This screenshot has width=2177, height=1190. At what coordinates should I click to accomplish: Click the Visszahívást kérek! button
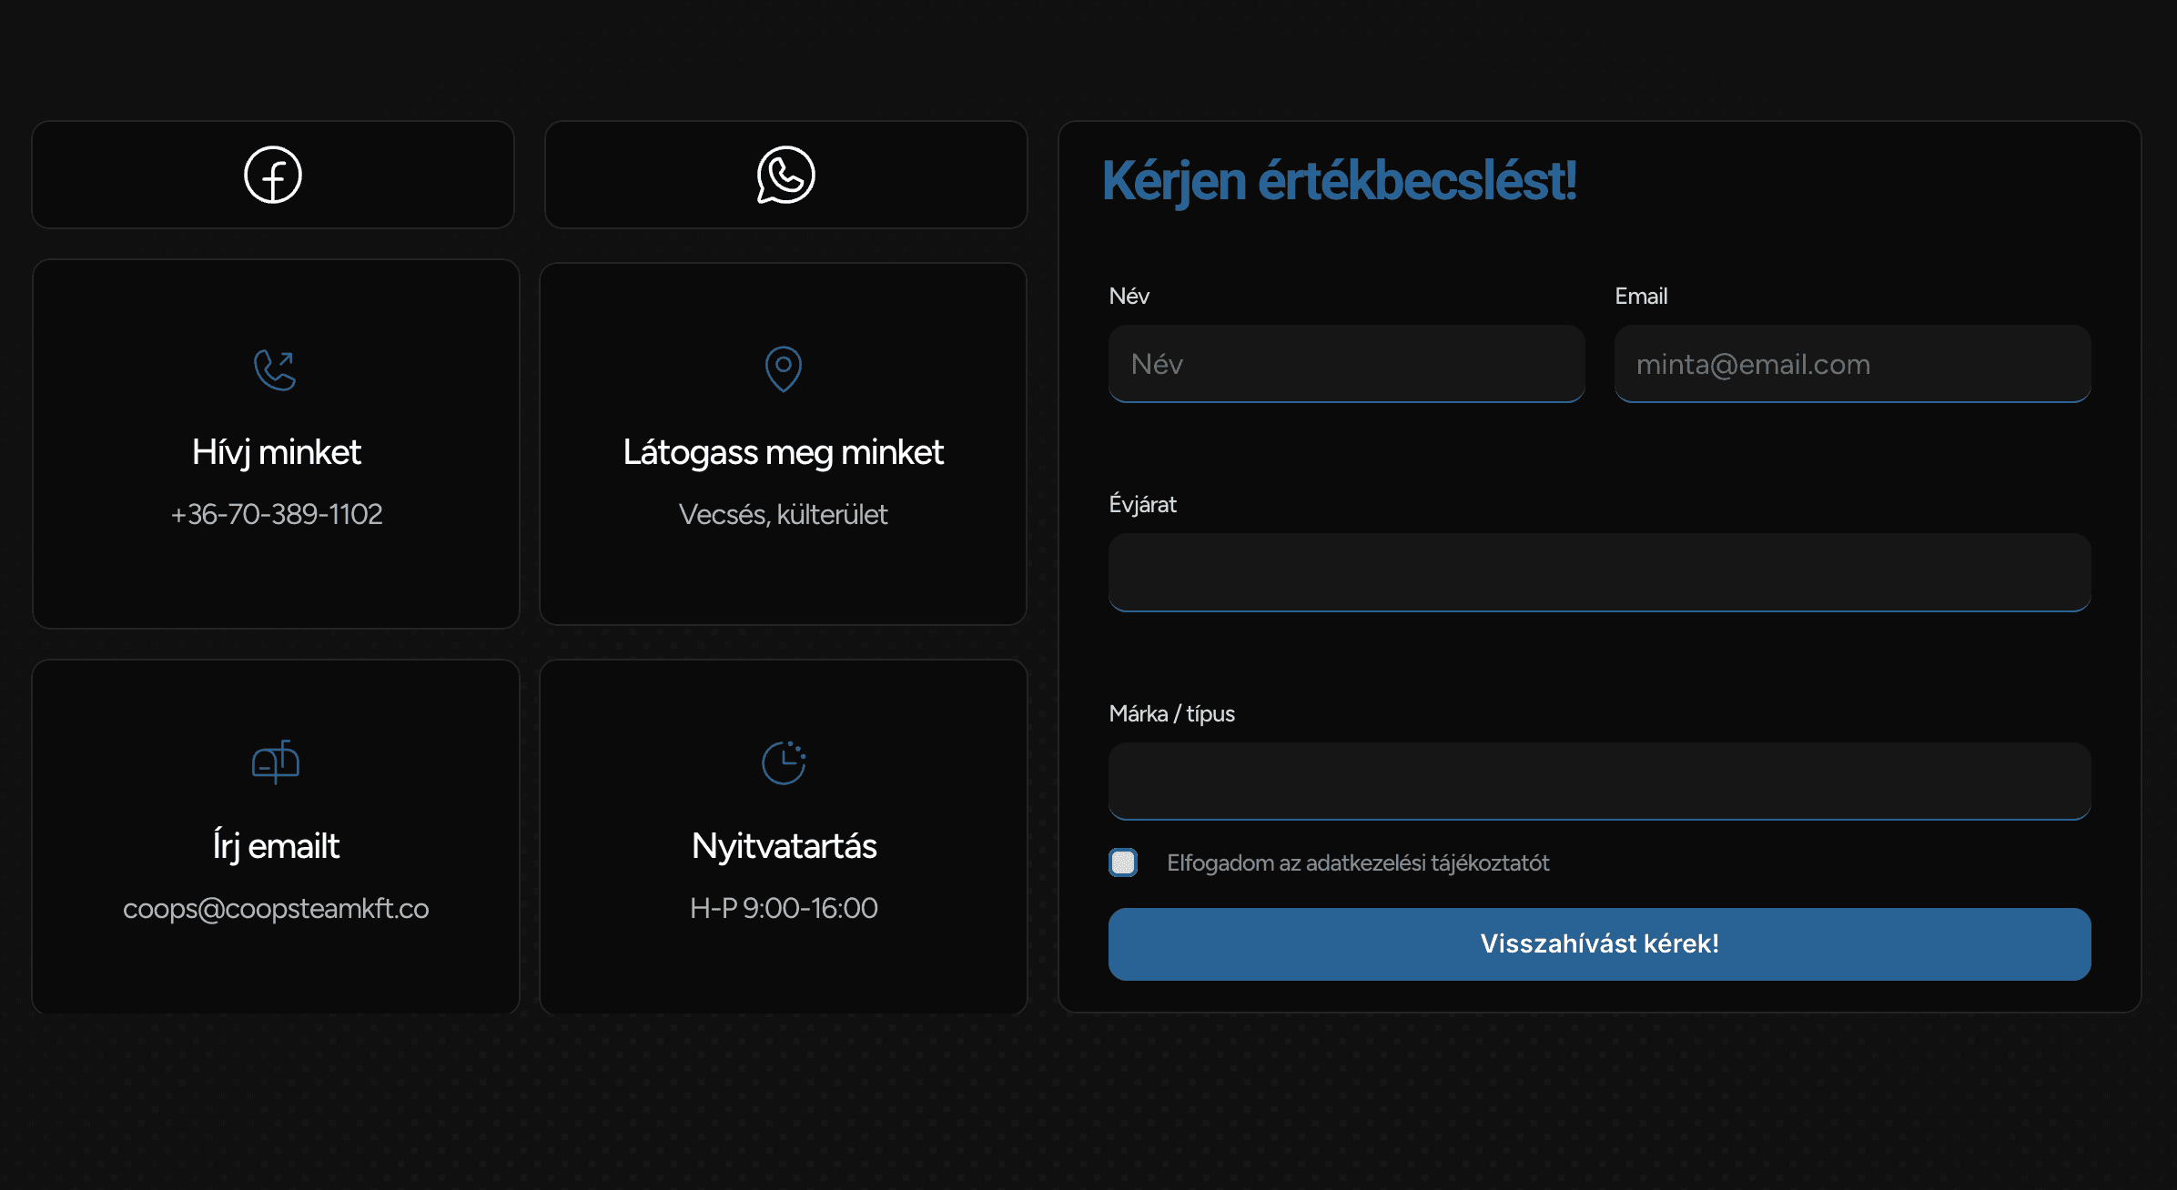(1599, 944)
